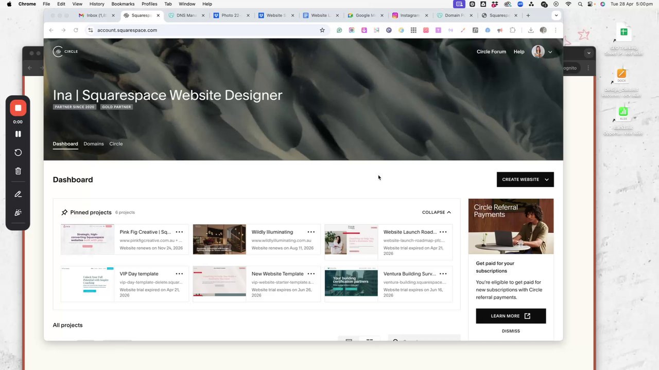Screen dimensions: 659x370
Task: Open the Design_Content docx desktop file
Action: 622,83
